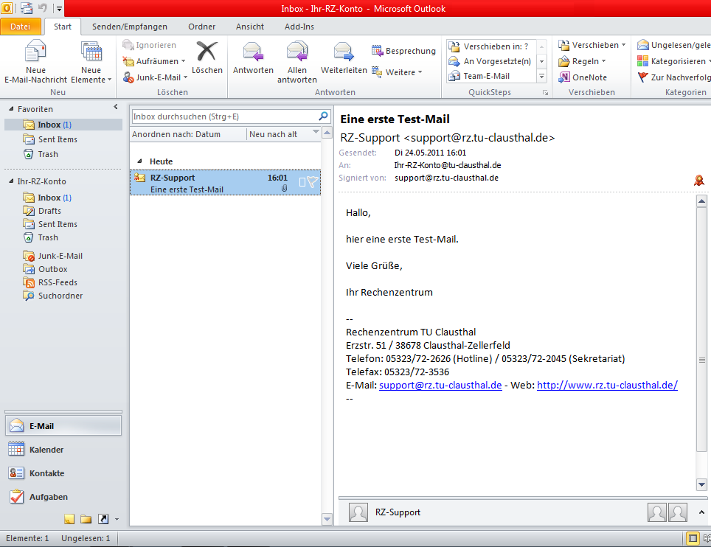
Task: Click Verschieben in: ? quick step
Action: click(488, 46)
